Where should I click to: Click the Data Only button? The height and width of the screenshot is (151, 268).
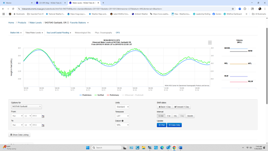[174, 125]
